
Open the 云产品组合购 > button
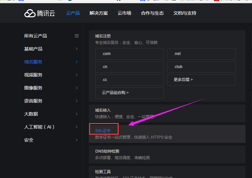coord(129,93)
